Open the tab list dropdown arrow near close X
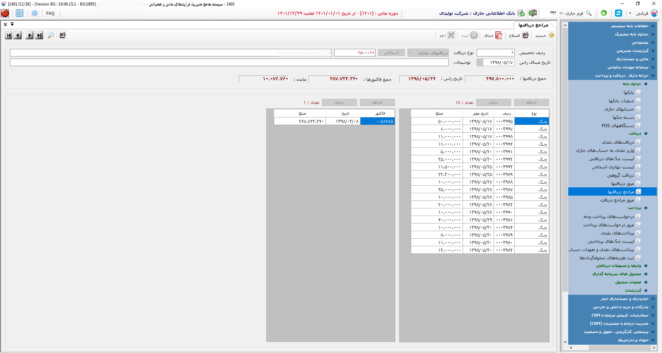 pyautogui.click(x=12, y=24)
